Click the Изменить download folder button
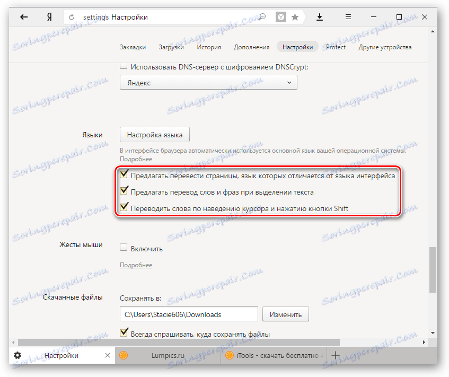This screenshot has width=449, height=377. (x=286, y=314)
